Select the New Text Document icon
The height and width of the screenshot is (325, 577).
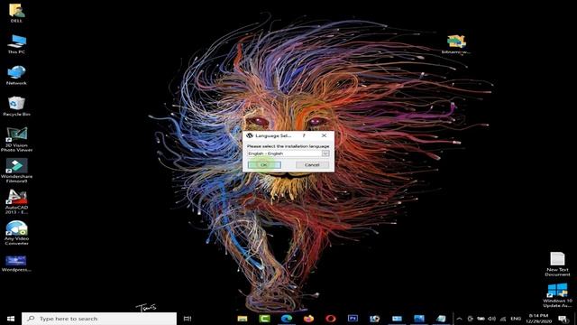coord(557,264)
